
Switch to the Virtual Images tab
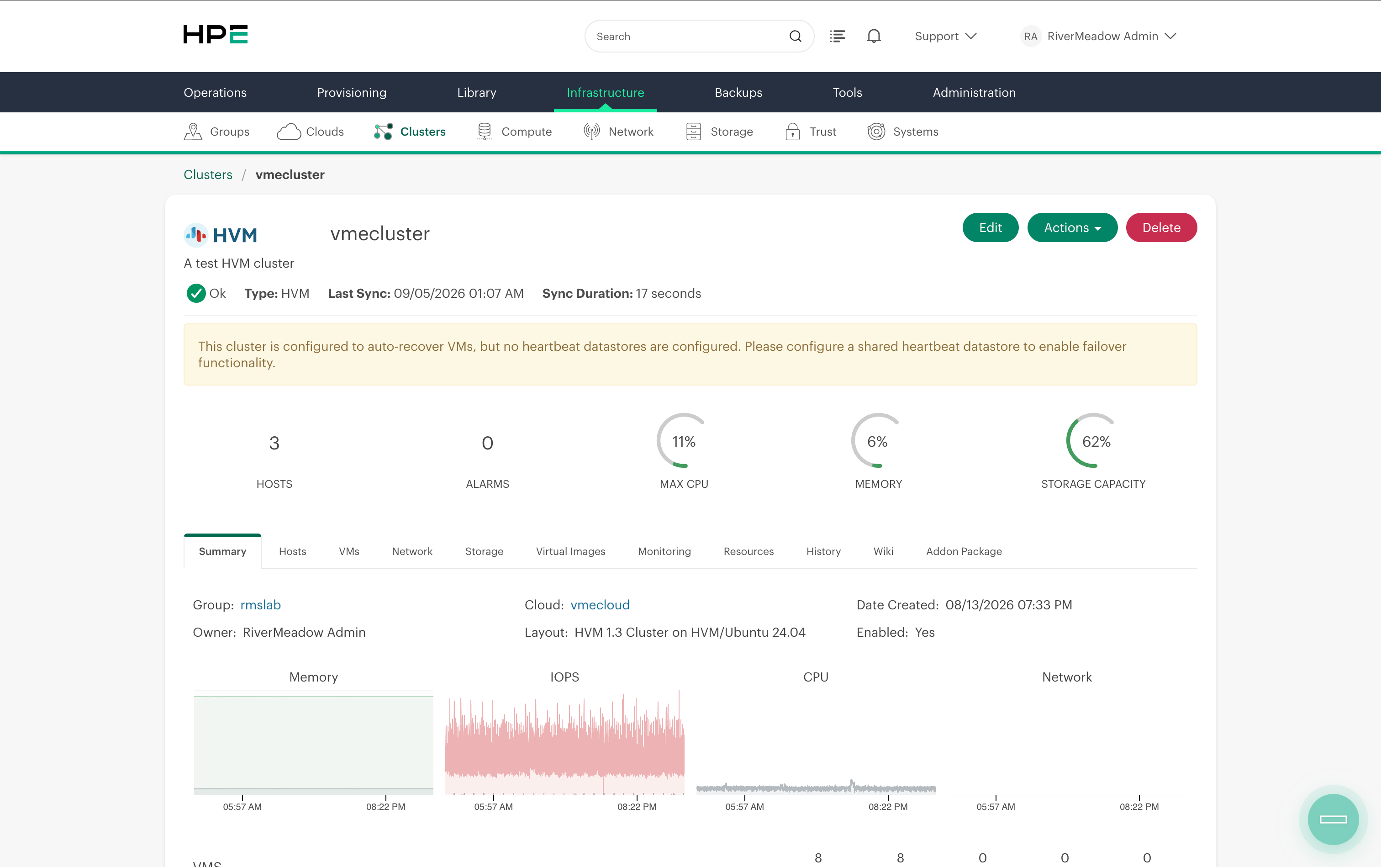tap(570, 551)
